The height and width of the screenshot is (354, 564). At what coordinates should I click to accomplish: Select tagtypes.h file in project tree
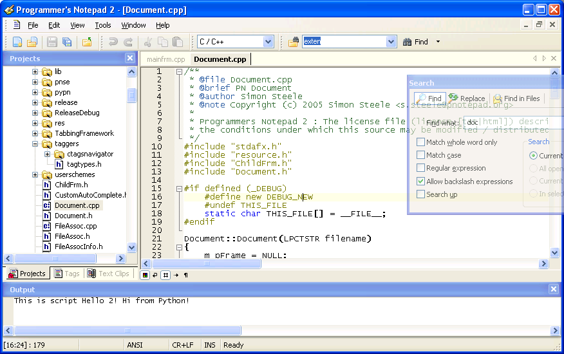[x=84, y=164]
